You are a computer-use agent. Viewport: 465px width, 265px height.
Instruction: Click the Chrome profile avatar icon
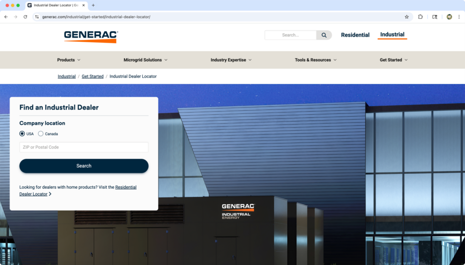click(449, 17)
